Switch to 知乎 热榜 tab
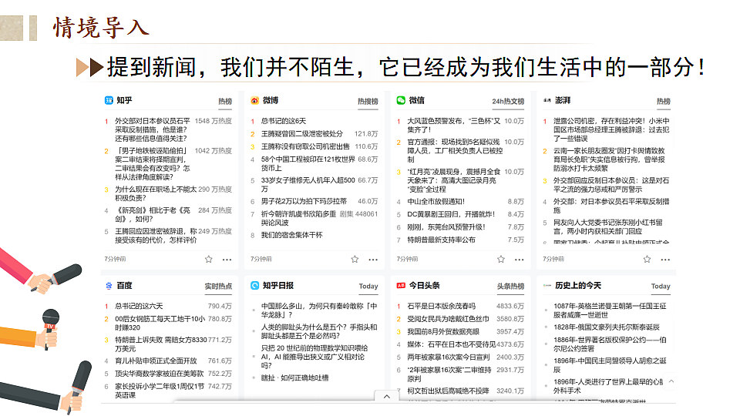This screenshot has height=416, width=740. [225, 102]
